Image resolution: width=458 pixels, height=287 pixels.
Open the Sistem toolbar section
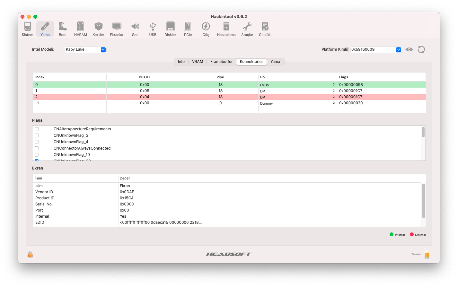pos(28,29)
